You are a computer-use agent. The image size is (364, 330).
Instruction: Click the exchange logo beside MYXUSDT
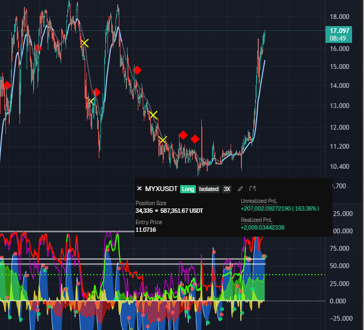[x=139, y=188]
